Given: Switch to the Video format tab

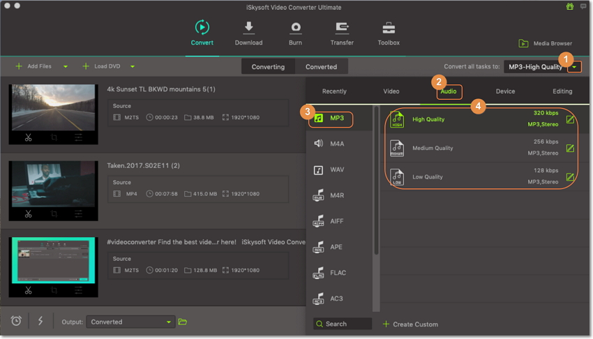Looking at the screenshot, I should click(x=391, y=91).
